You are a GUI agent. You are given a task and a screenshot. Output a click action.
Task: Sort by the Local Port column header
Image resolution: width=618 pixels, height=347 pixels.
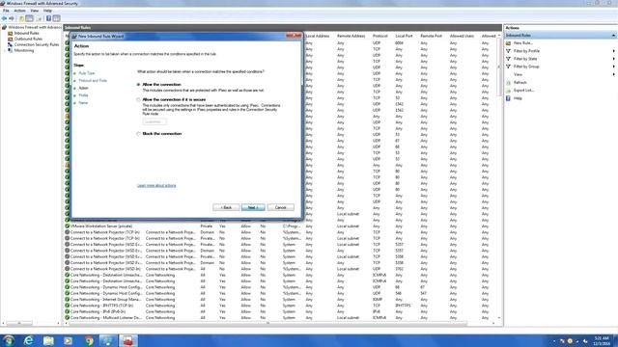point(404,36)
